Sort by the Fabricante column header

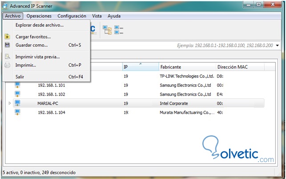187,67
